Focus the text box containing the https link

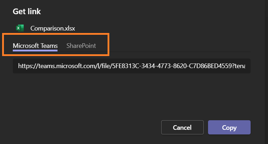click(131, 66)
